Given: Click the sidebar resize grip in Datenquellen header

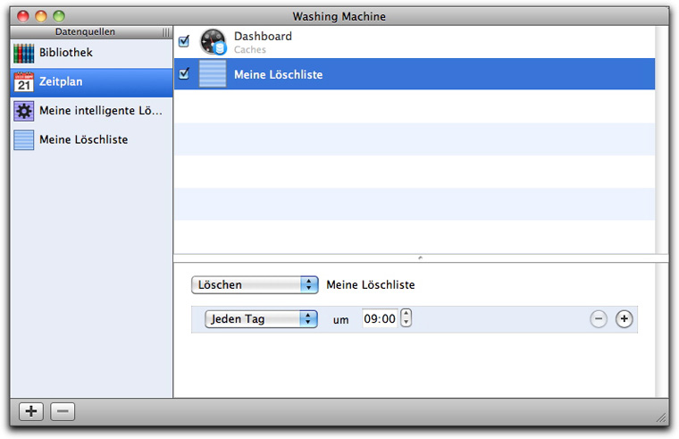Looking at the screenshot, I should tap(166, 32).
